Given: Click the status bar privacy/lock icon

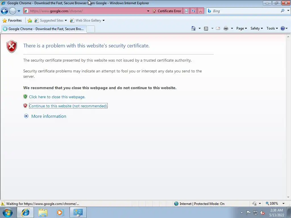Looking at the screenshot, I should (x=254, y=204).
